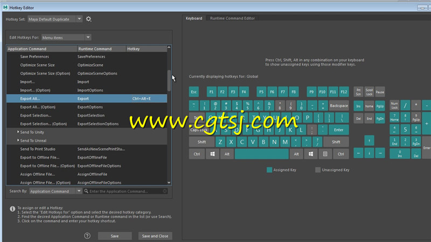
Task: Select the Assign Offline File... row
Action: 87,174
